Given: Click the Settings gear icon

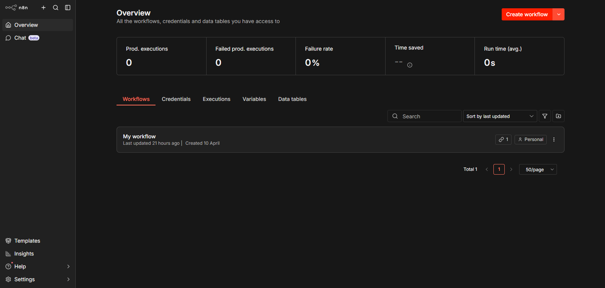Looking at the screenshot, I should pyautogui.click(x=8, y=279).
